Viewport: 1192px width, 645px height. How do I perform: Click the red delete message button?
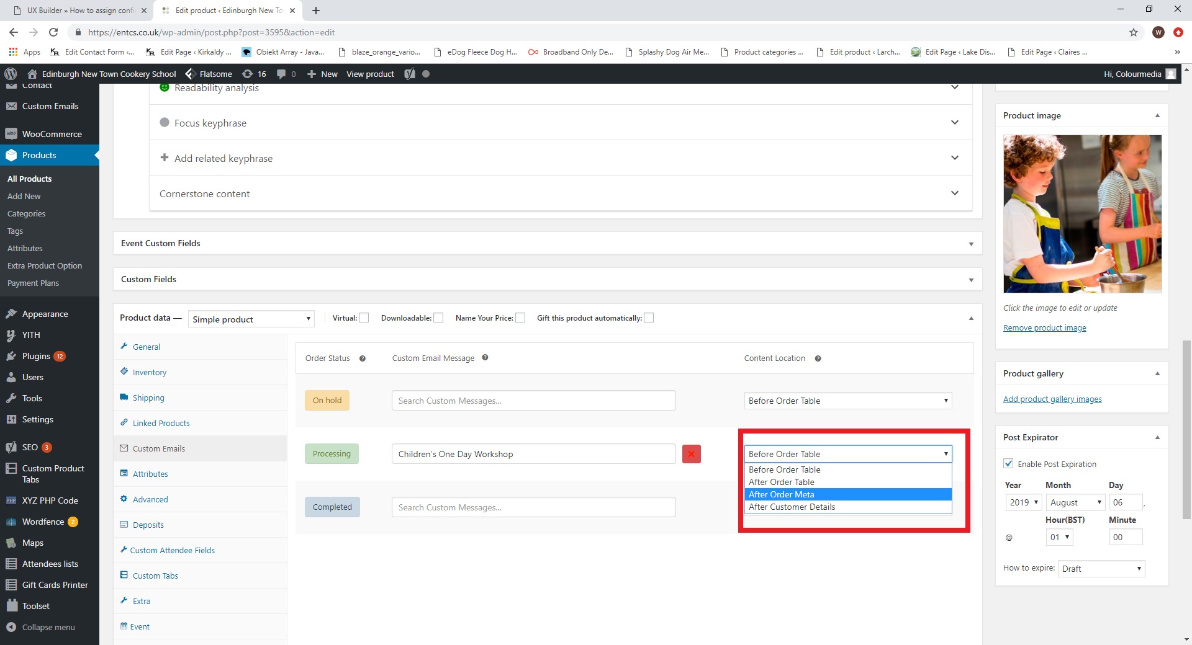691,454
